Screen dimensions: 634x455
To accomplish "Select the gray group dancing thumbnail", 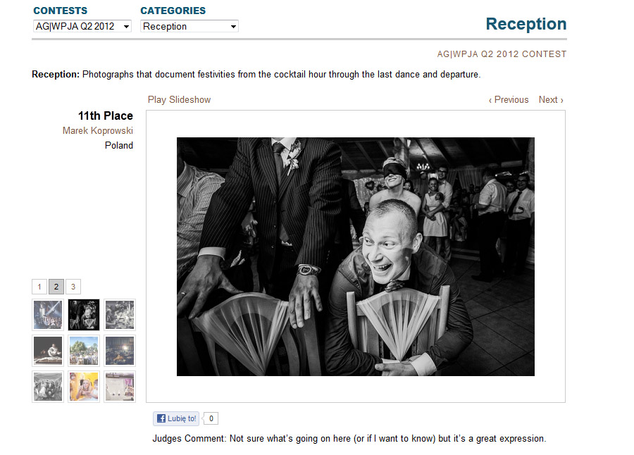I will pos(48,387).
